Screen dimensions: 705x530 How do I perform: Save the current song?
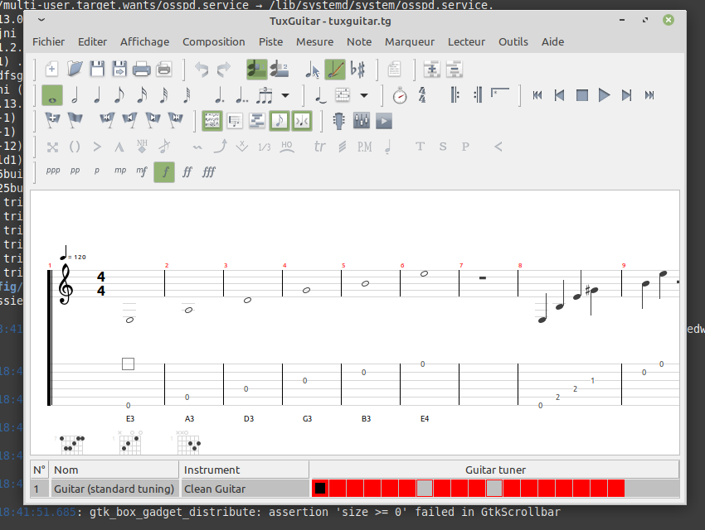[x=97, y=69]
